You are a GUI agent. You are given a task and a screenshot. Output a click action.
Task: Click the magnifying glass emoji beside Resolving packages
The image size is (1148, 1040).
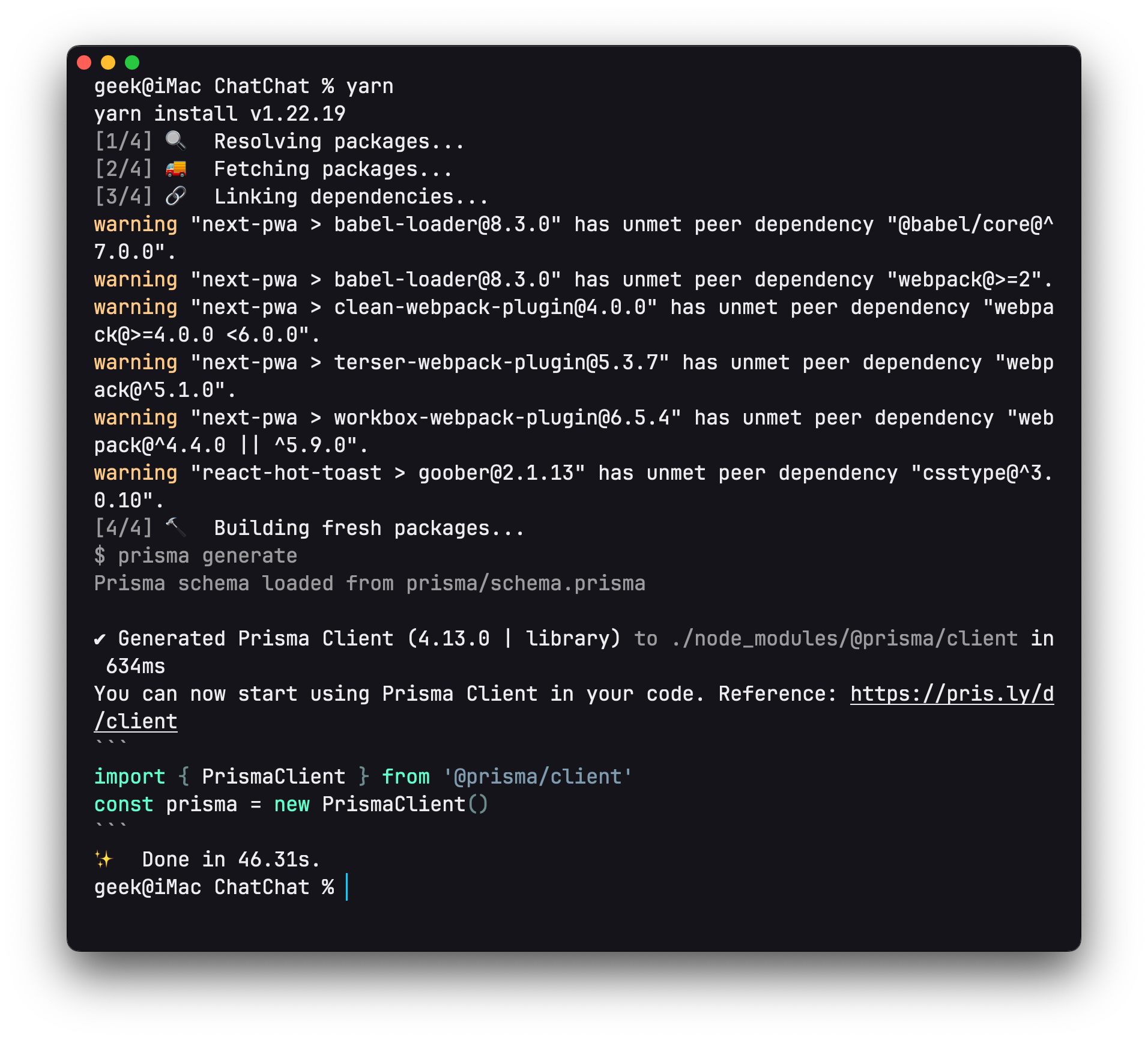coord(175,141)
